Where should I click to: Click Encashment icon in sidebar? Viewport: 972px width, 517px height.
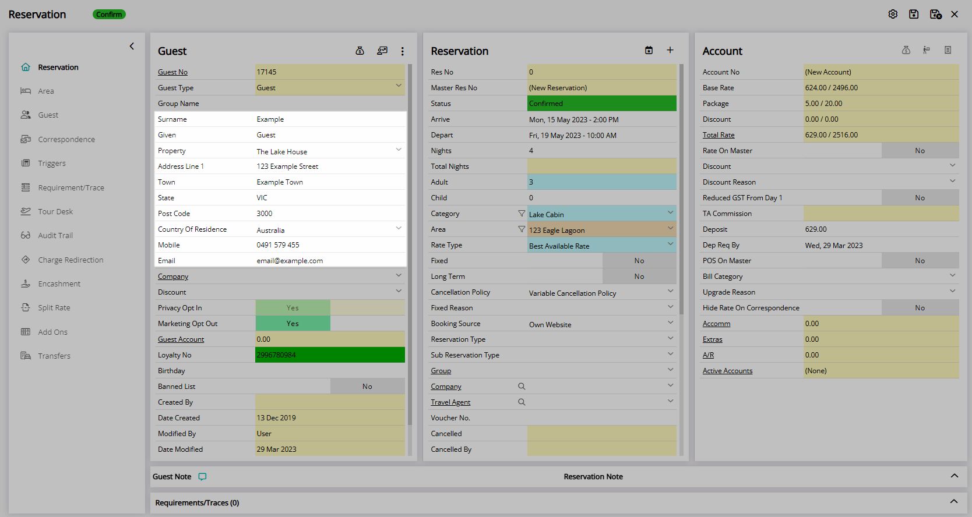[26, 284]
